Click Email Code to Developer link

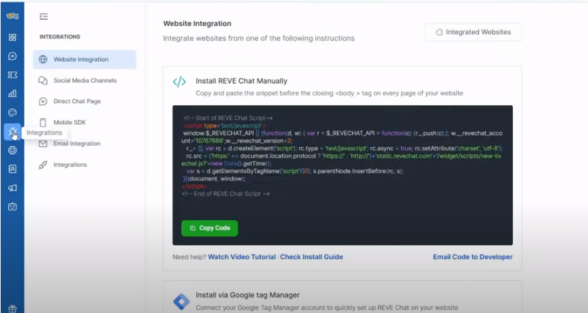472,257
